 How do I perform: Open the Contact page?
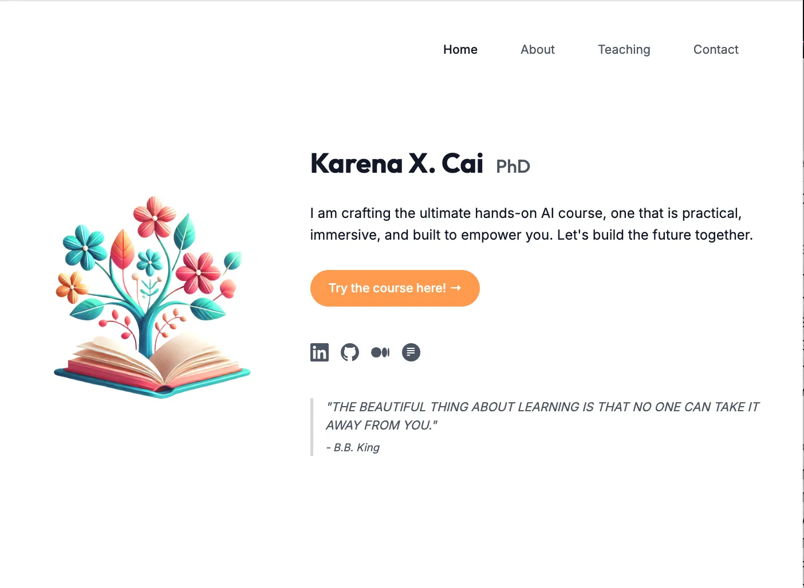point(716,50)
